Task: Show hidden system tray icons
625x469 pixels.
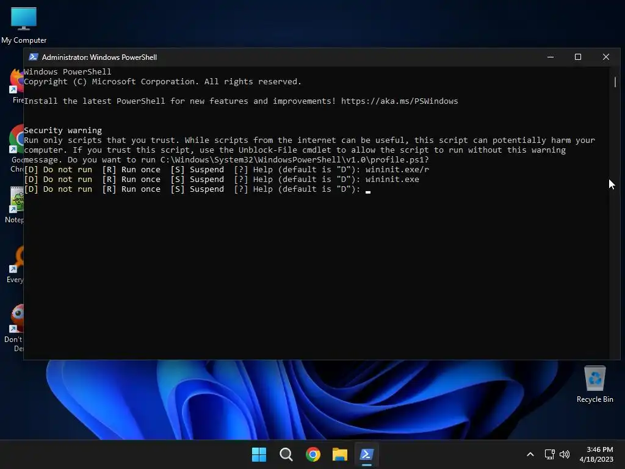Action: coord(530,454)
